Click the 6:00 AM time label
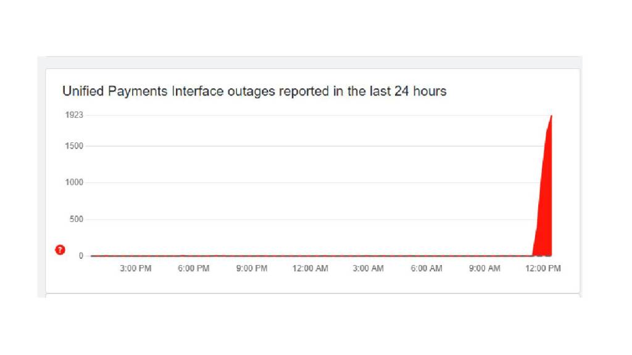 [x=426, y=269]
